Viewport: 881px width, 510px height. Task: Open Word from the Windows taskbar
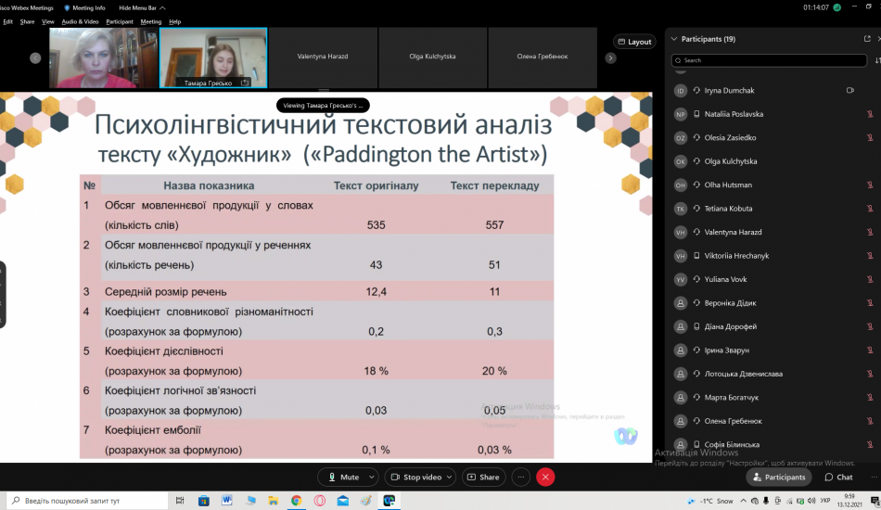pyautogui.click(x=227, y=501)
